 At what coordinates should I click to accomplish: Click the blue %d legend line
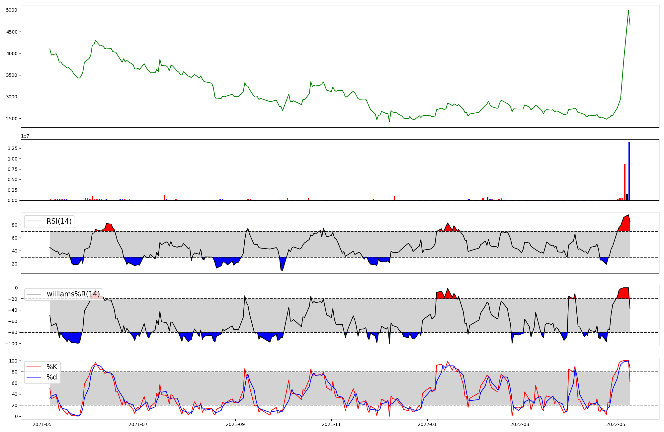tap(34, 377)
